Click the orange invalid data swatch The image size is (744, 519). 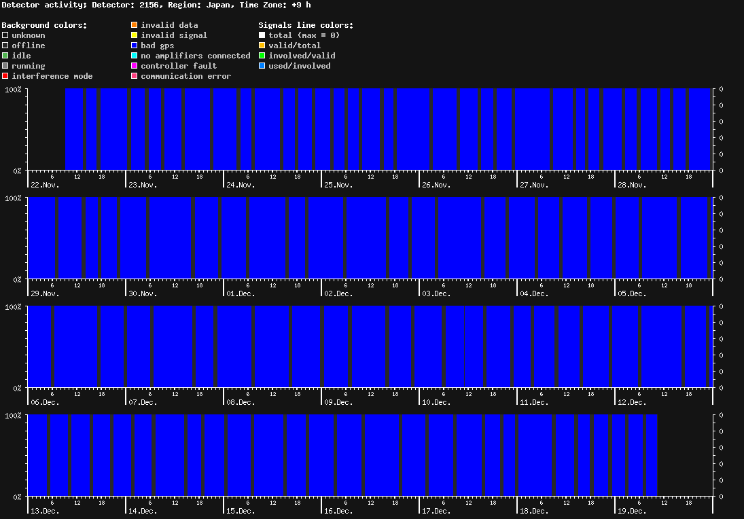click(135, 25)
